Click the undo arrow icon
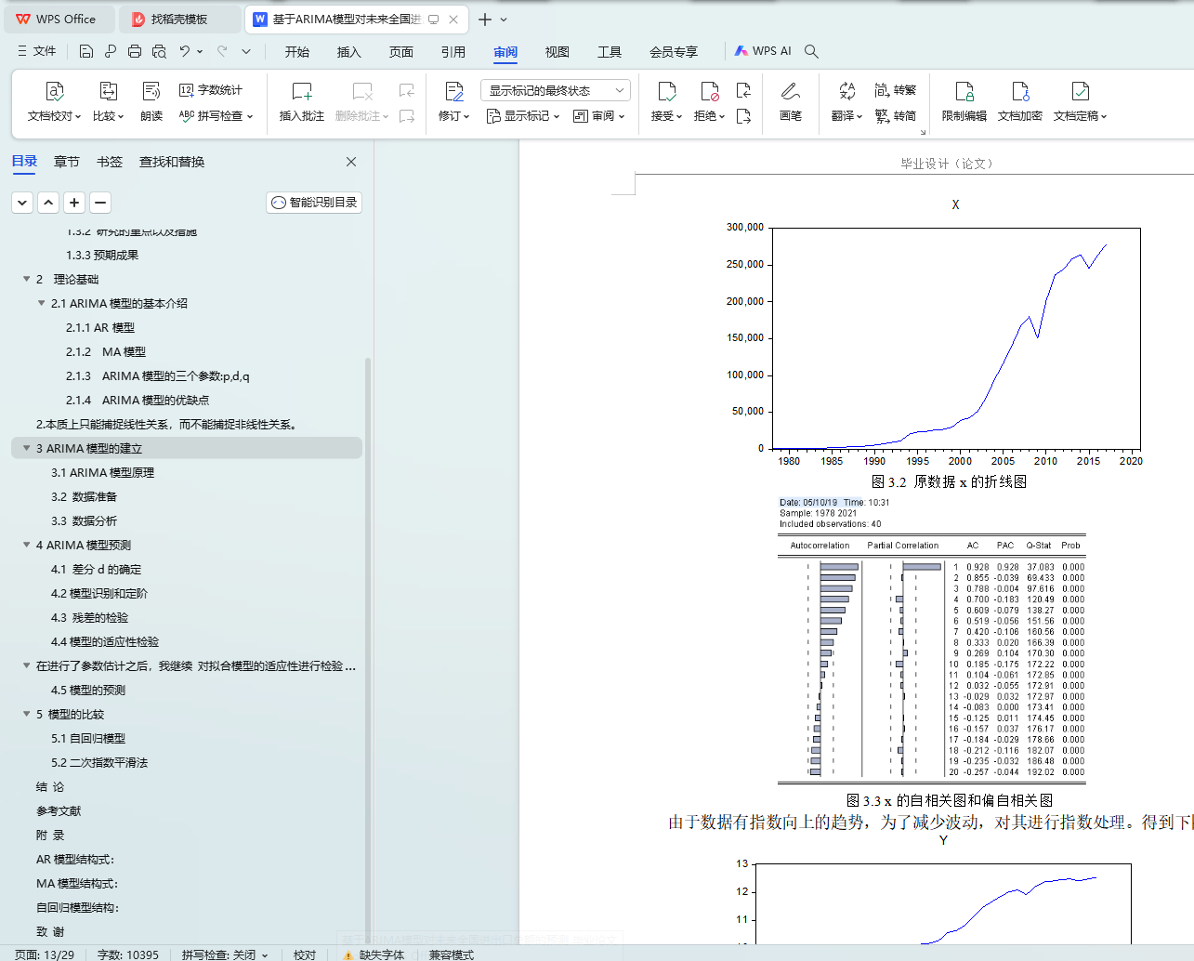 tap(185, 51)
